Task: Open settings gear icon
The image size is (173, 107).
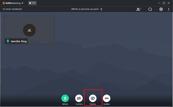Action: 161,9
